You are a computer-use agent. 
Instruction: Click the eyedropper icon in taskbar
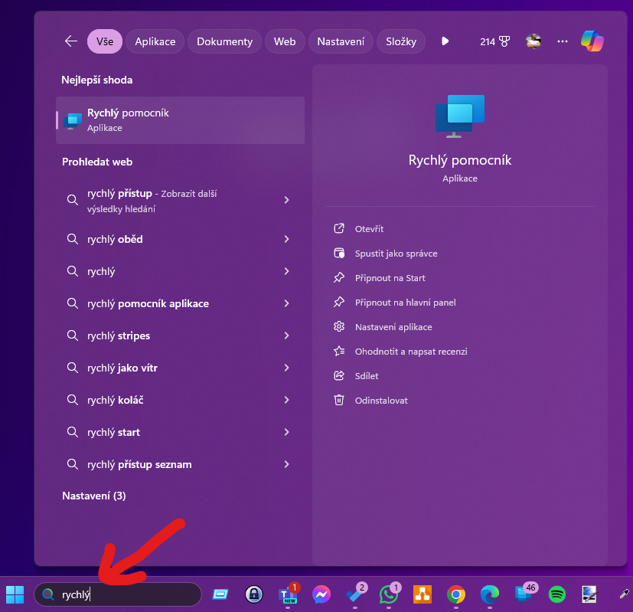[624, 594]
